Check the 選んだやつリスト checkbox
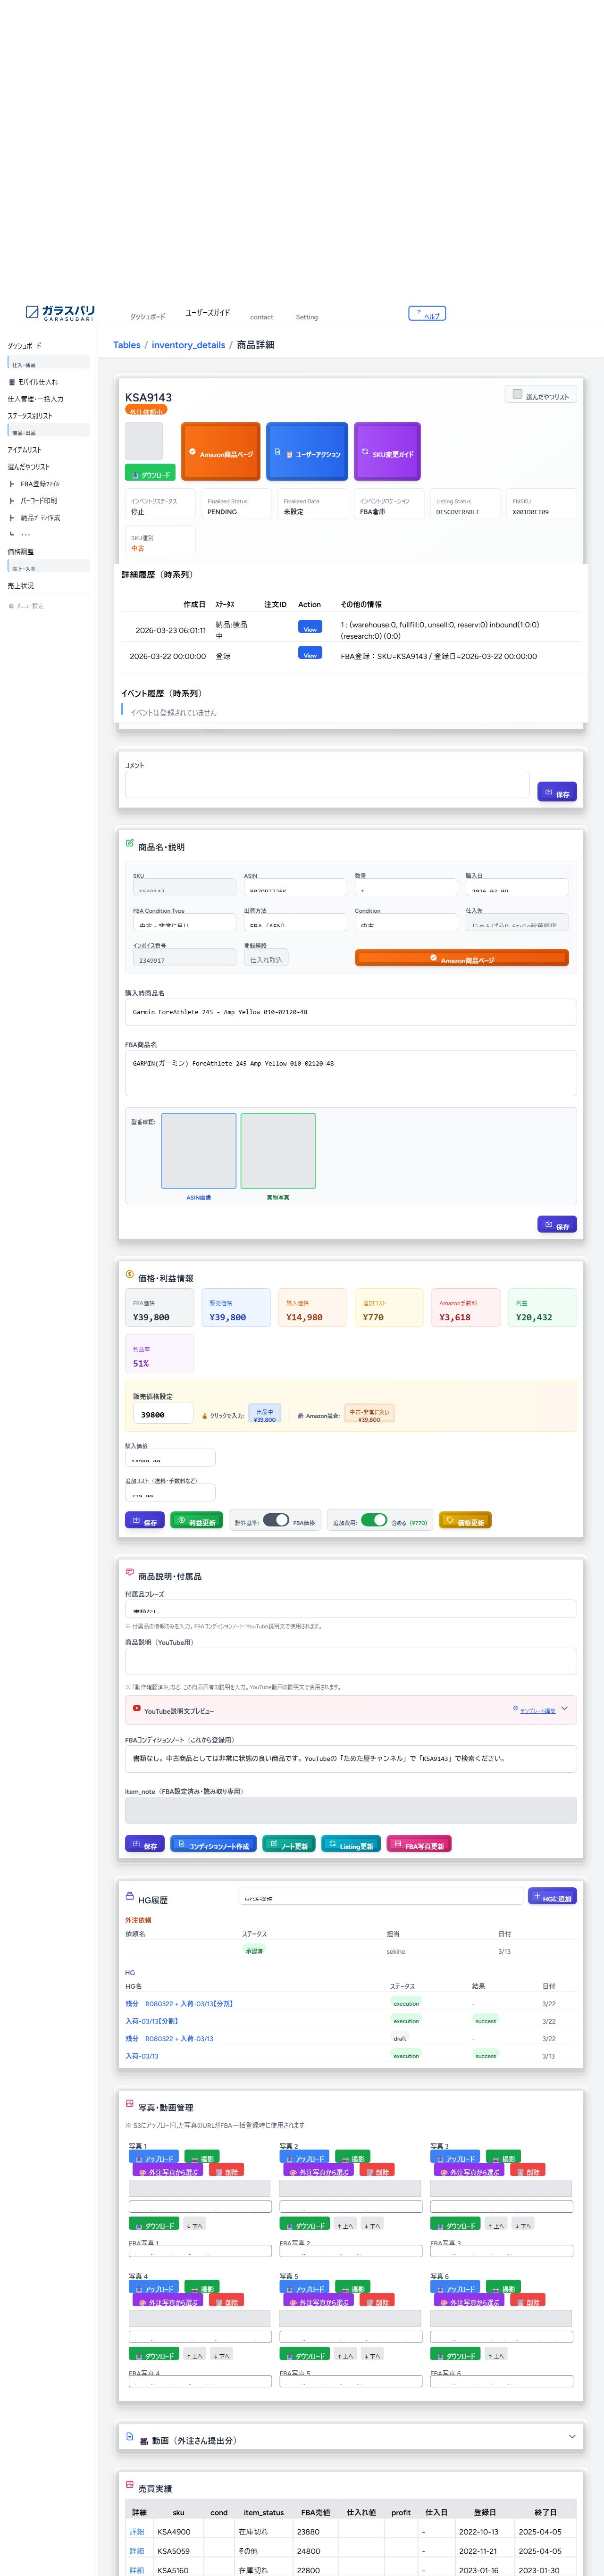 click(x=517, y=394)
